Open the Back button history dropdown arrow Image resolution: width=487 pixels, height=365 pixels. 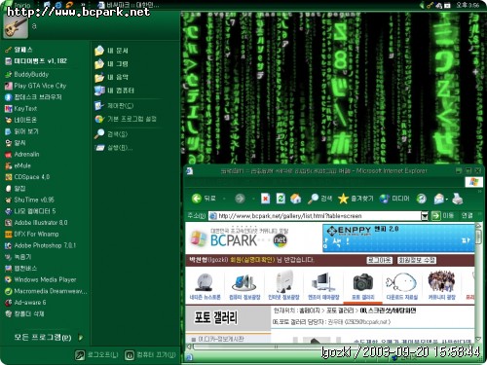[224, 199]
